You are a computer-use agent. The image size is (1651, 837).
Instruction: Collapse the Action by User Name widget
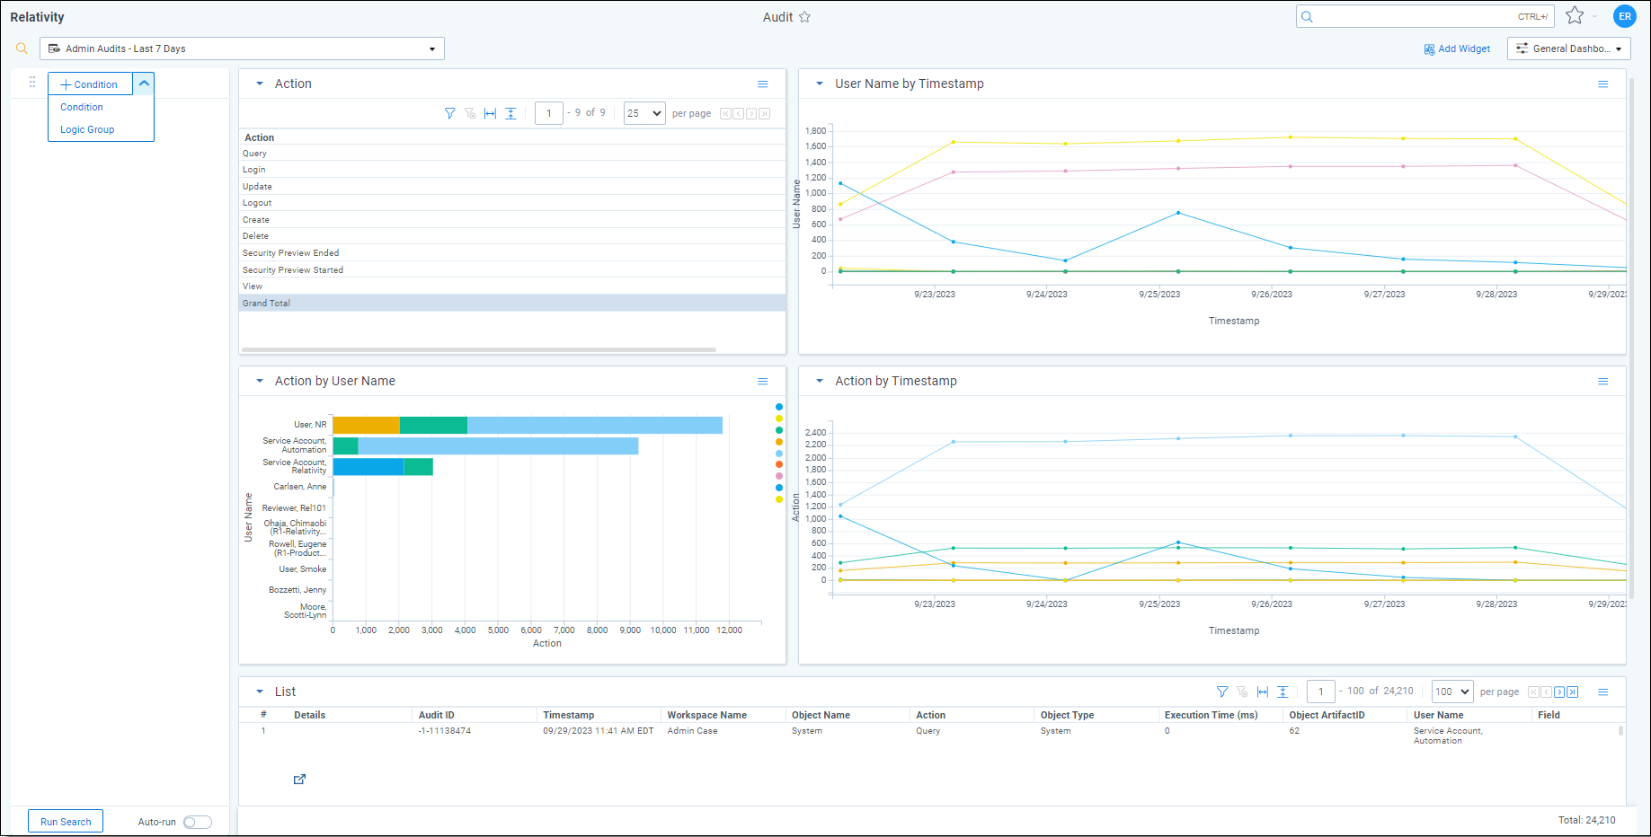click(260, 381)
